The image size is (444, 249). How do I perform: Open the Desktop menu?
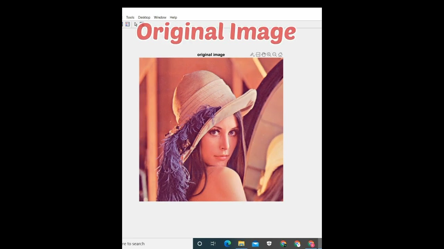(144, 17)
